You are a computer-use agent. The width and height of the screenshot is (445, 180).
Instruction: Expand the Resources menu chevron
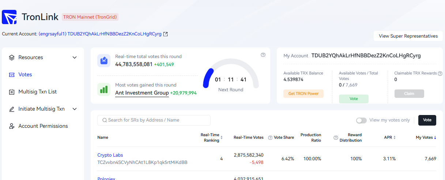click(75, 58)
